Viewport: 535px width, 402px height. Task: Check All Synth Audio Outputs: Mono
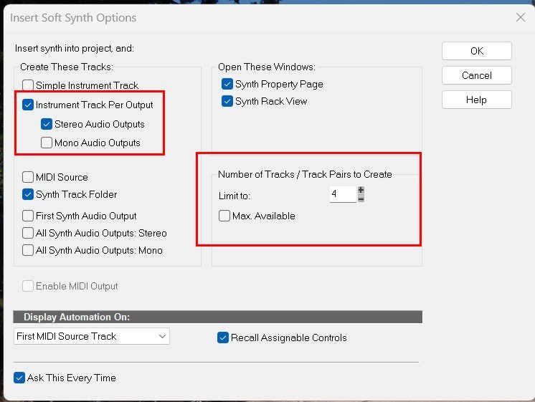tap(29, 250)
